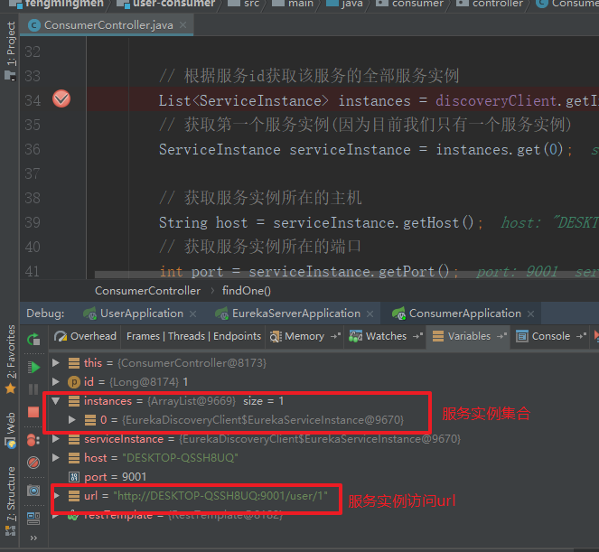Expand element 0 of instances
599x552 pixels.
coord(71,420)
